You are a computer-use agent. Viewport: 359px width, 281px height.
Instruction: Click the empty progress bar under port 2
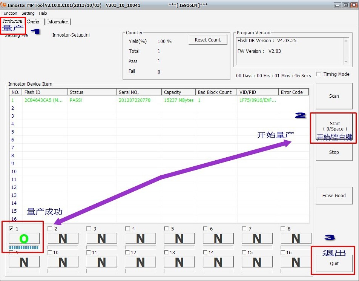[x=63, y=247]
